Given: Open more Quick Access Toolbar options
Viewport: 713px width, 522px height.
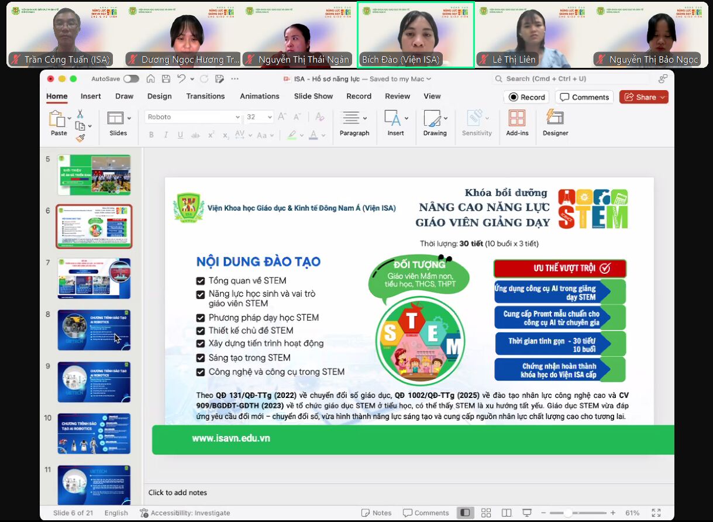Looking at the screenshot, I should pos(235,79).
